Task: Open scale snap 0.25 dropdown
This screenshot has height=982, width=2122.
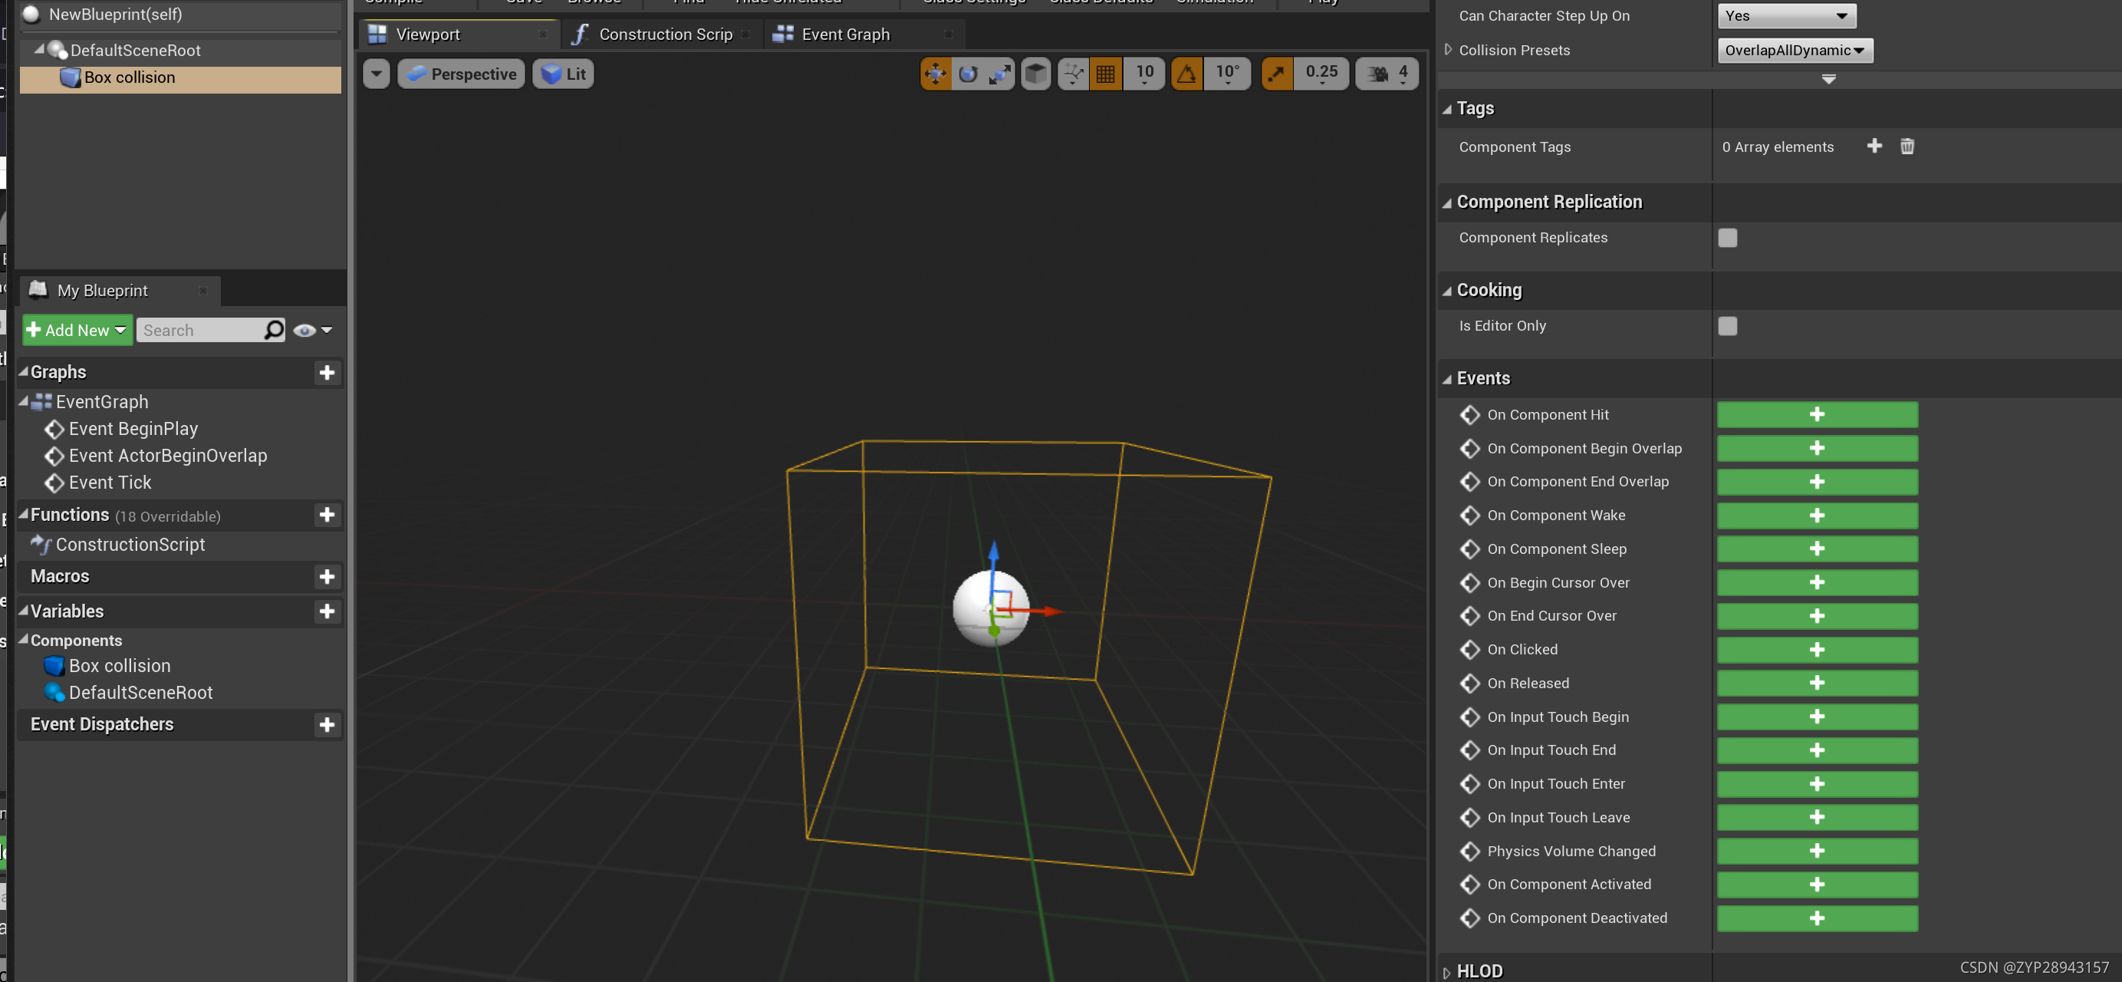Action: click(x=1321, y=74)
